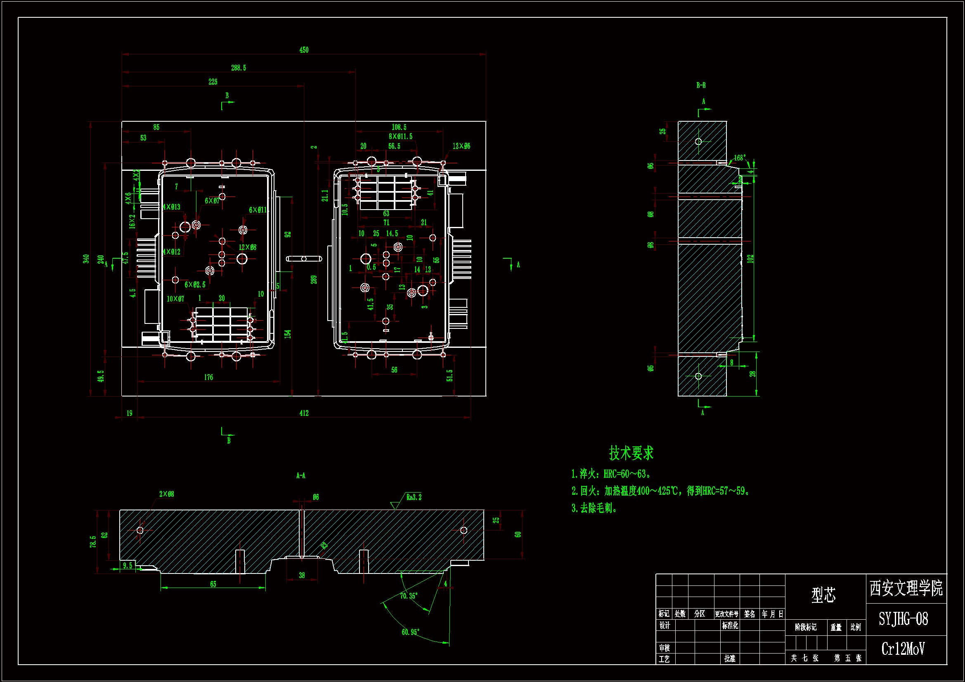Click the Ra3.2 surface roughness symbol

tap(414, 497)
